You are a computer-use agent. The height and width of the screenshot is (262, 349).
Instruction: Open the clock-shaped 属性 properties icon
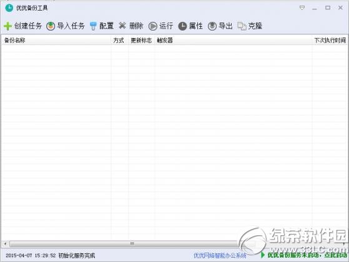(x=182, y=26)
